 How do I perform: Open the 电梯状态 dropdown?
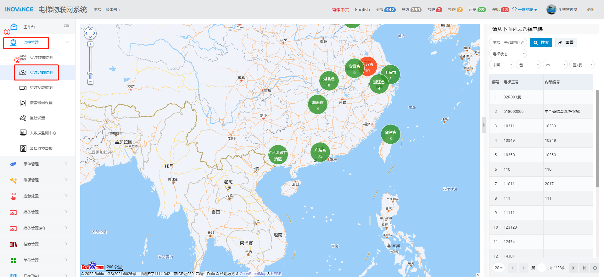click(508, 54)
